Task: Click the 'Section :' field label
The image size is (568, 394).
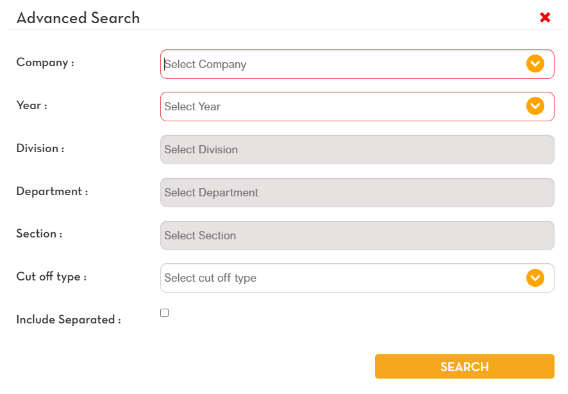Action: click(39, 234)
